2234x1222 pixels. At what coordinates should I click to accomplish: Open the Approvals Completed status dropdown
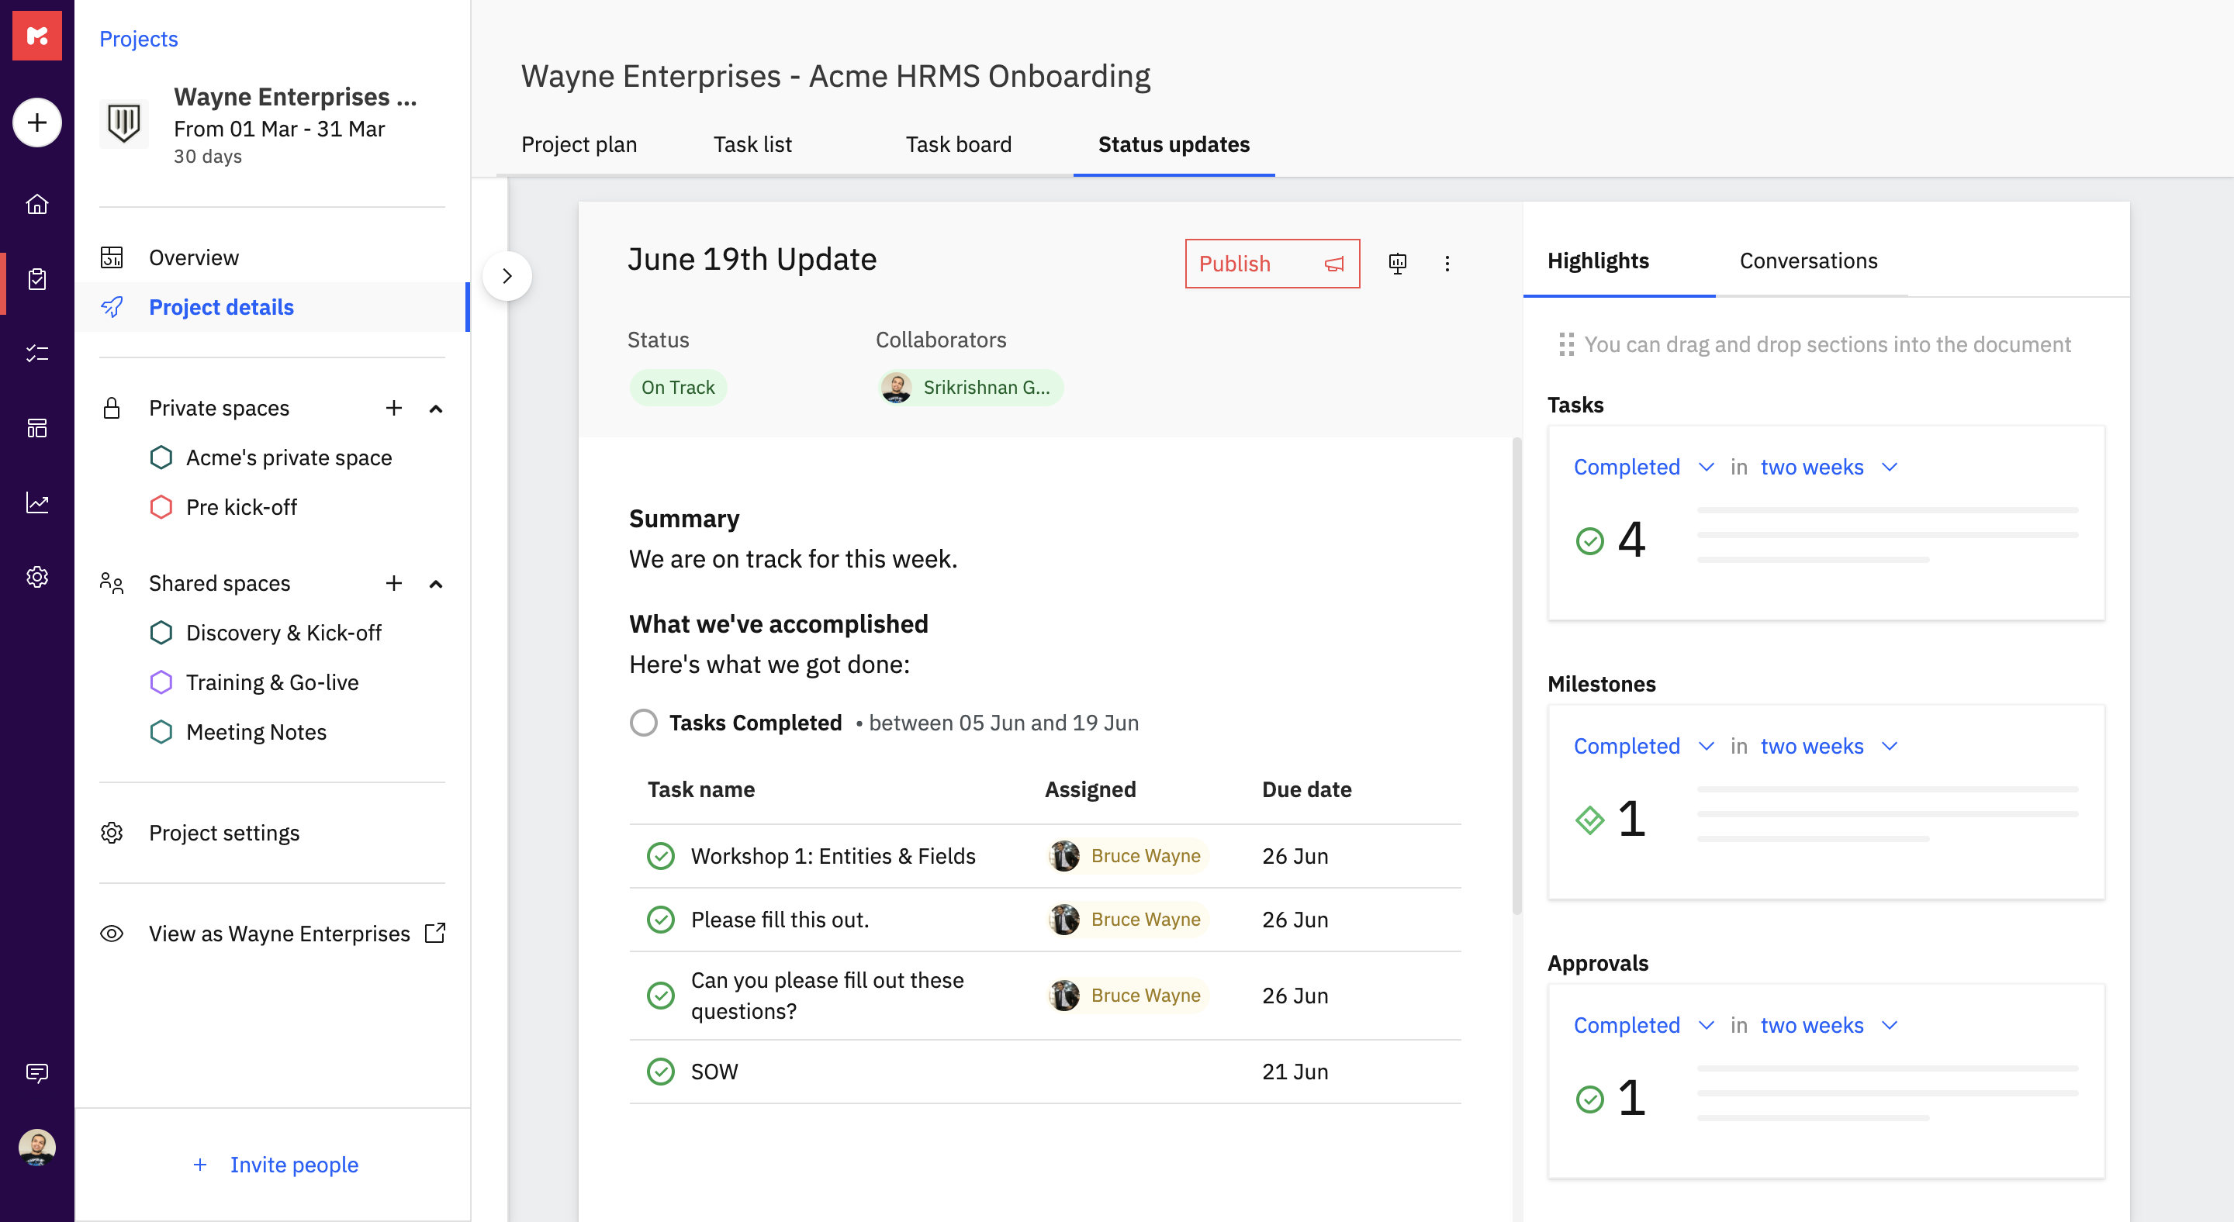(x=1644, y=1024)
